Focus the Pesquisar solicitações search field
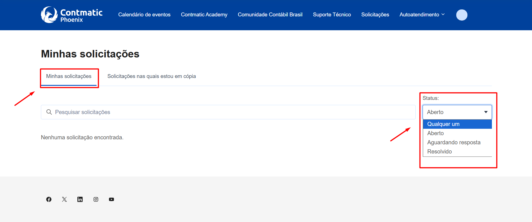 [228, 112]
